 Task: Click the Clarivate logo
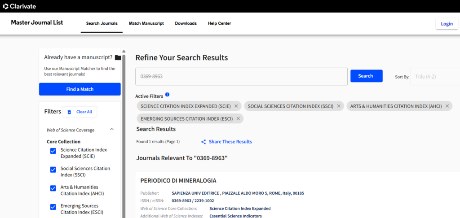tap(19, 6)
